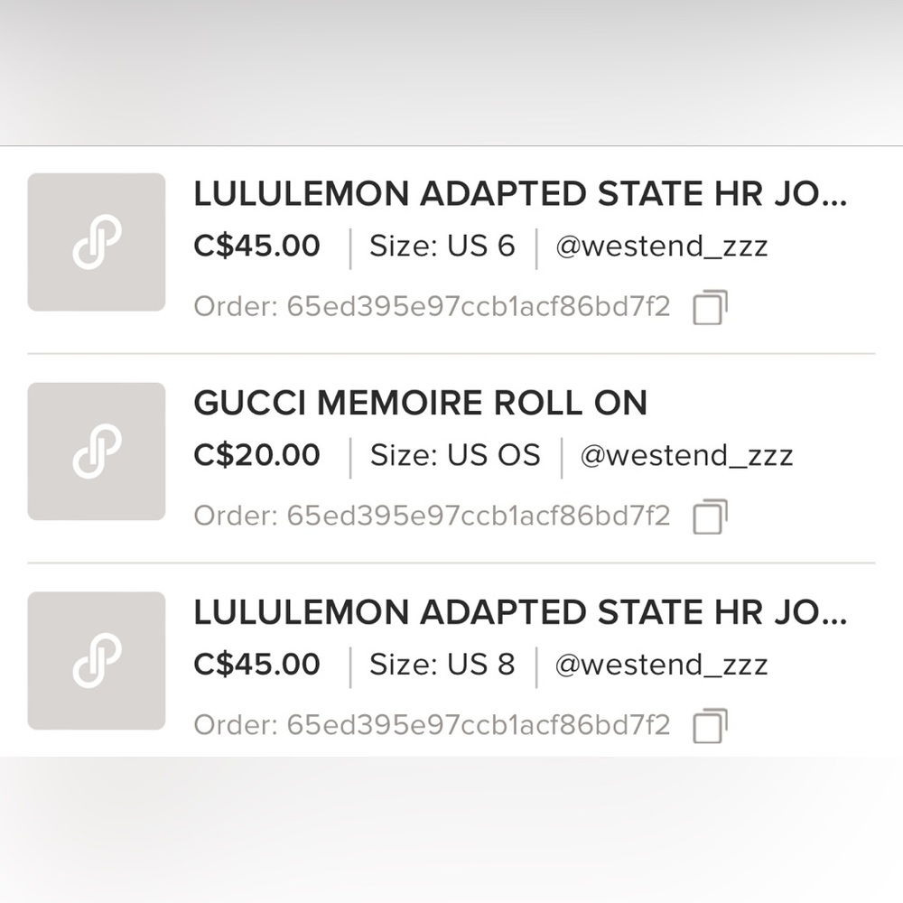Click the Size: US OS label on the Gucci row

coord(456,455)
